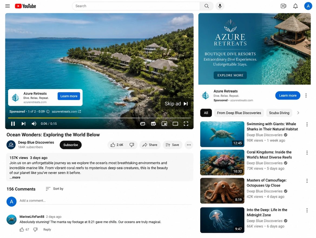Image resolution: width=316 pixels, height=238 pixels.
Task: Seek on the yellow ad progress bar
Action: (99, 118)
